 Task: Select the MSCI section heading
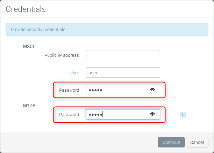[28, 46]
